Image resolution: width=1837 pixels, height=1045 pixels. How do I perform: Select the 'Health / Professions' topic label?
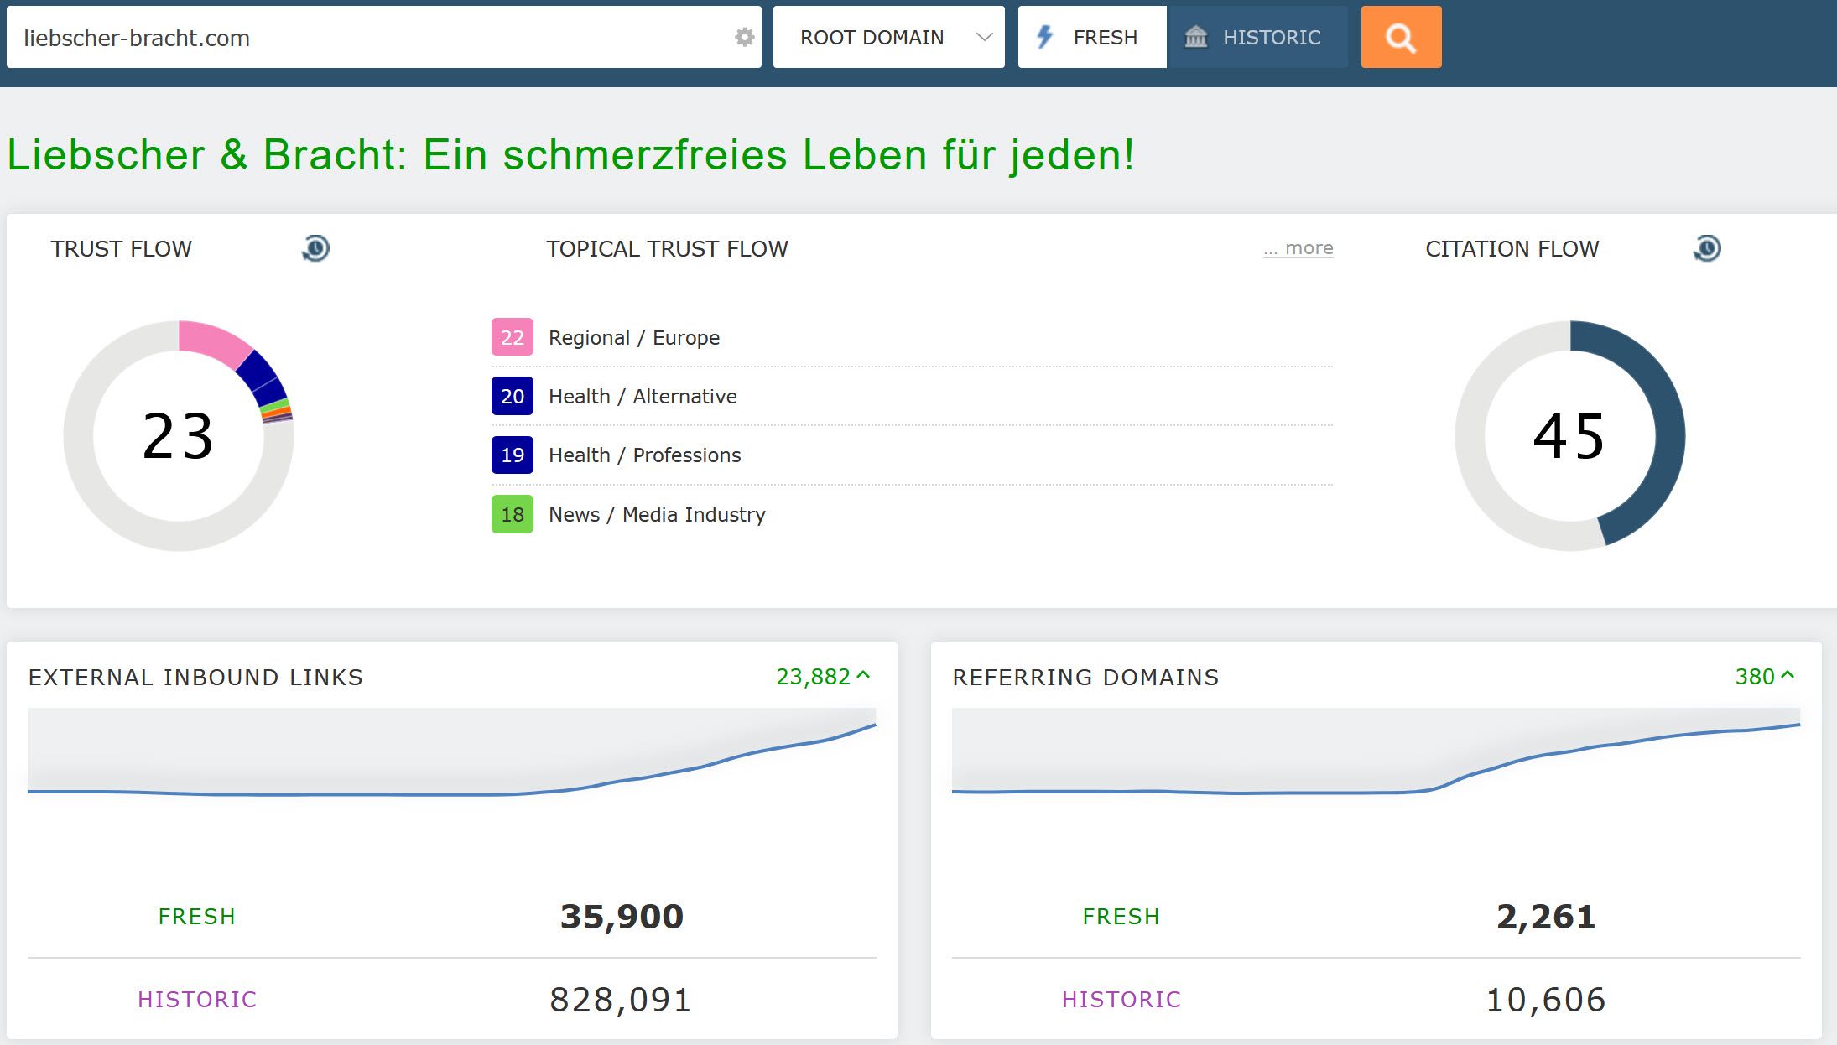click(x=645, y=455)
